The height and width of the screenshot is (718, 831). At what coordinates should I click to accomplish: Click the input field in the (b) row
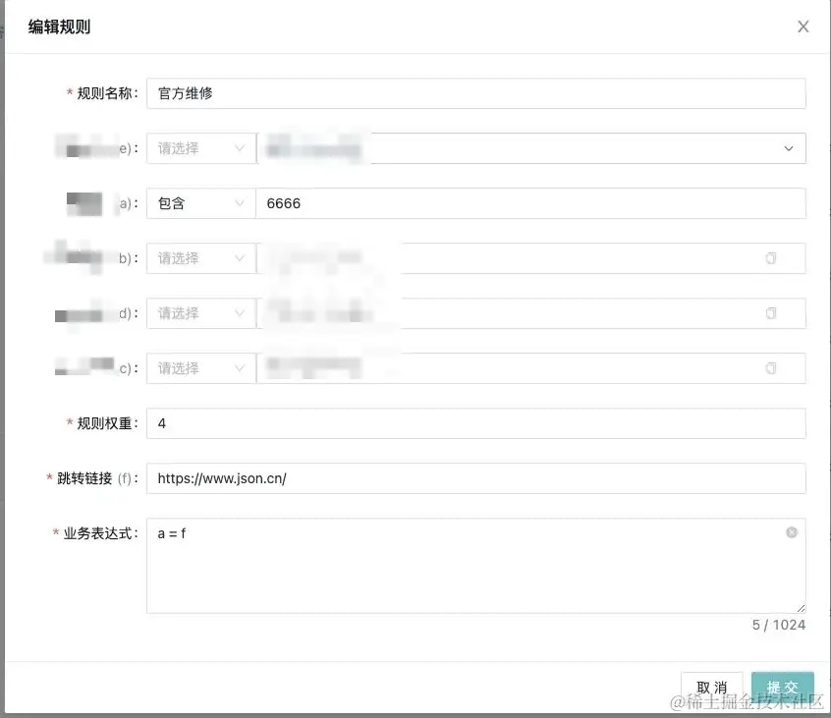tap(531, 258)
